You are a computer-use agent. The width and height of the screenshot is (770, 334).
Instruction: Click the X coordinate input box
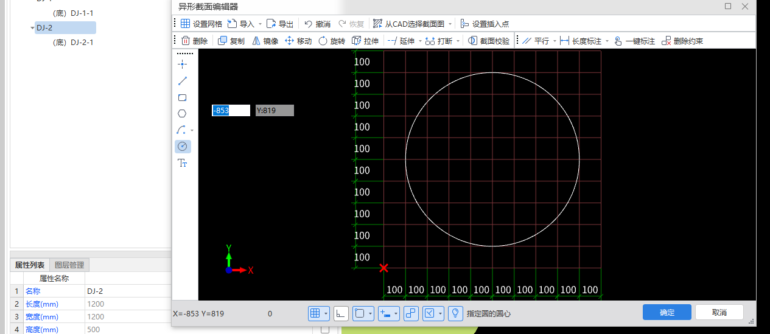[231, 110]
